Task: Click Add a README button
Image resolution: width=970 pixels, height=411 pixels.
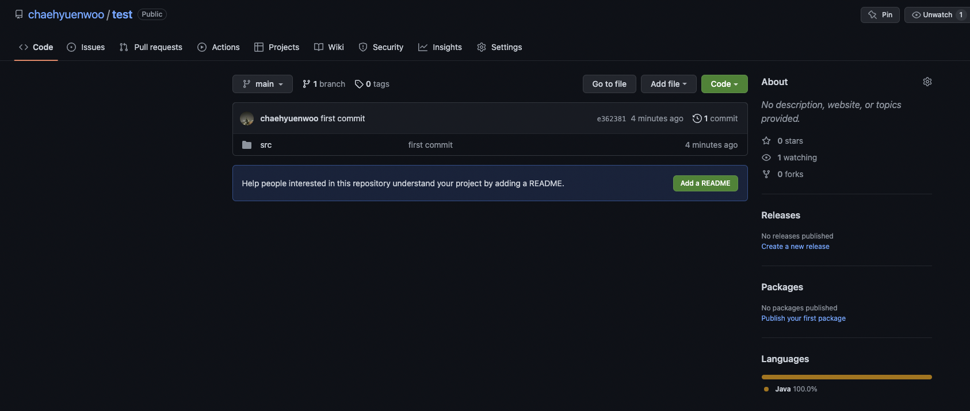Action: pos(705,183)
